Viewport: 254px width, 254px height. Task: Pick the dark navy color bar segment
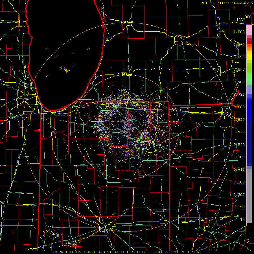tap(249, 144)
